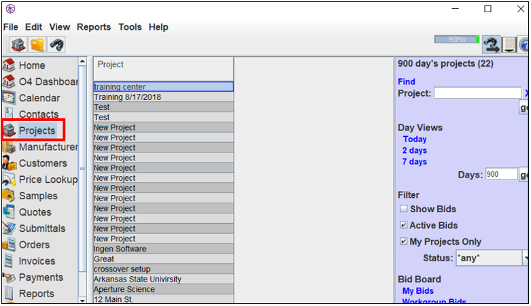Click the 7 days link
The height and width of the screenshot is (306, 531).
pyautogui.click(x=415, y=162)
